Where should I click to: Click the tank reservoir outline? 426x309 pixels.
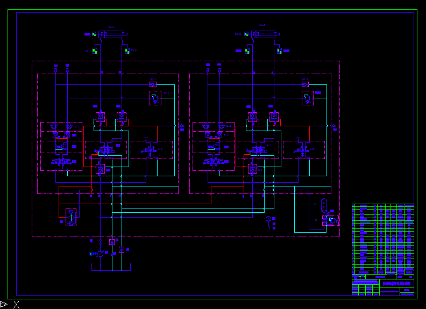pyautogui.click(x=111, y=267)
